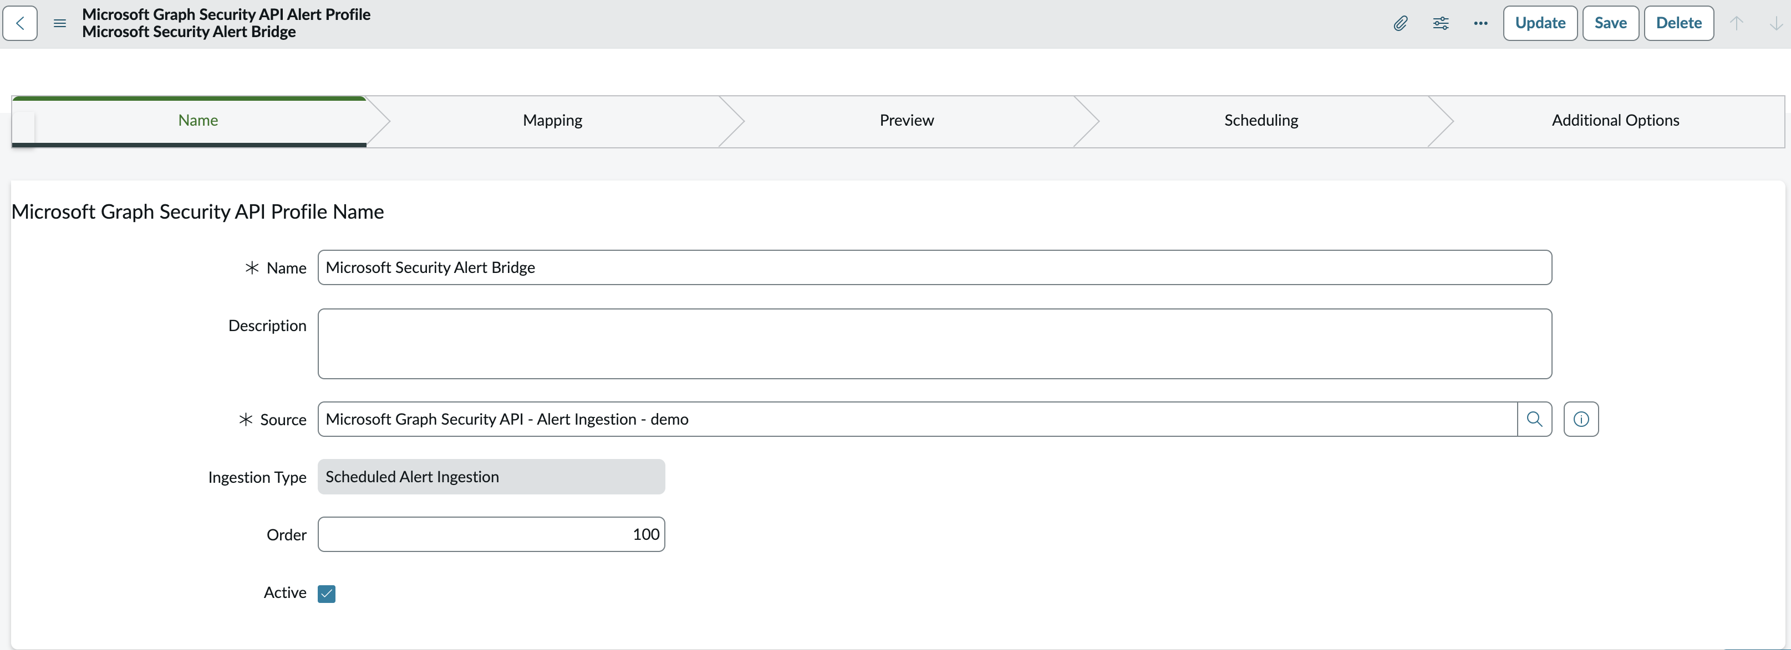This screenshot has width=1791, height=650.
Task: Go to the previous record up arrow
Action: tap(1736, 23)
